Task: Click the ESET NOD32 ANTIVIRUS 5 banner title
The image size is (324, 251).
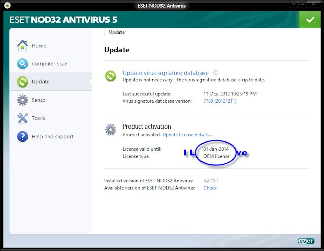Action: click(63, 20)
